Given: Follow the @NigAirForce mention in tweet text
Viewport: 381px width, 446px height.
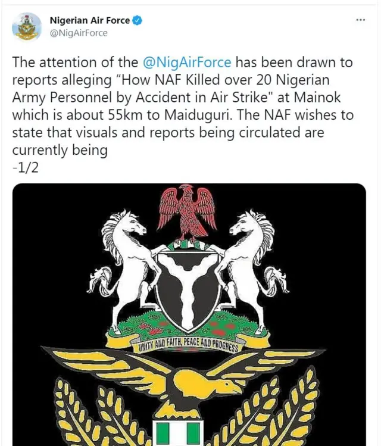Looking at the screenshot, I should pos(186,63).
